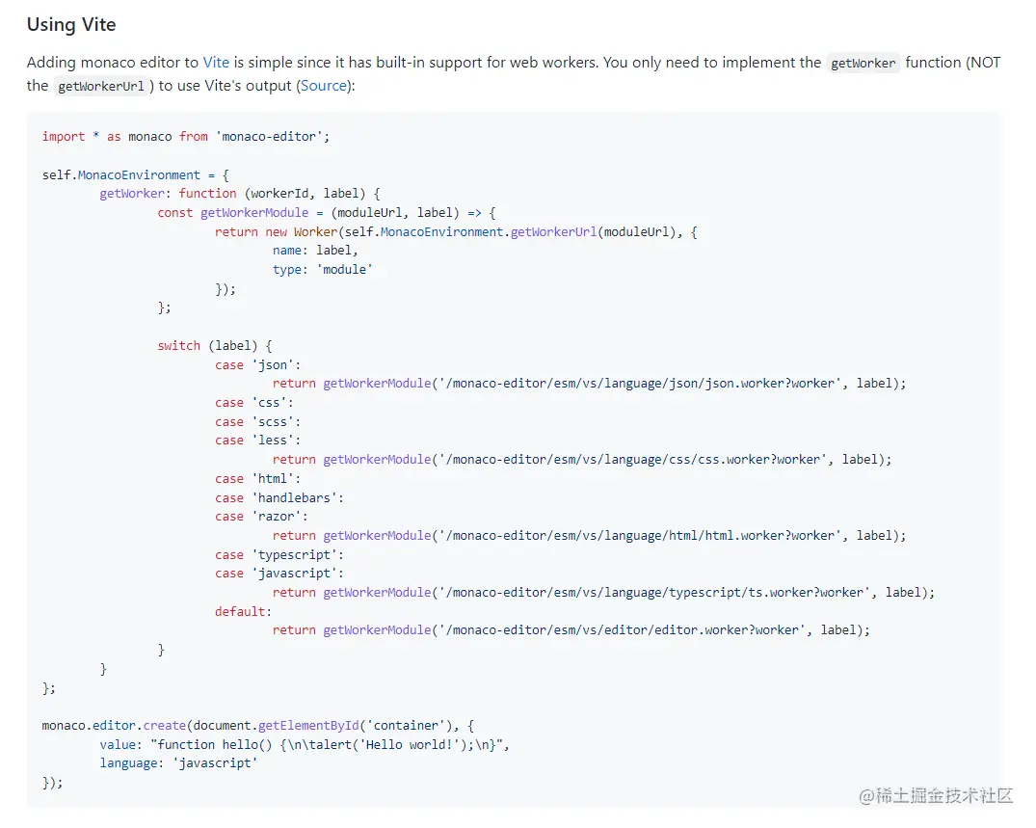Click the default: keyword in switch
Image resolution: width=1036 pixels, height=828 pixels.
pos(243,612)
